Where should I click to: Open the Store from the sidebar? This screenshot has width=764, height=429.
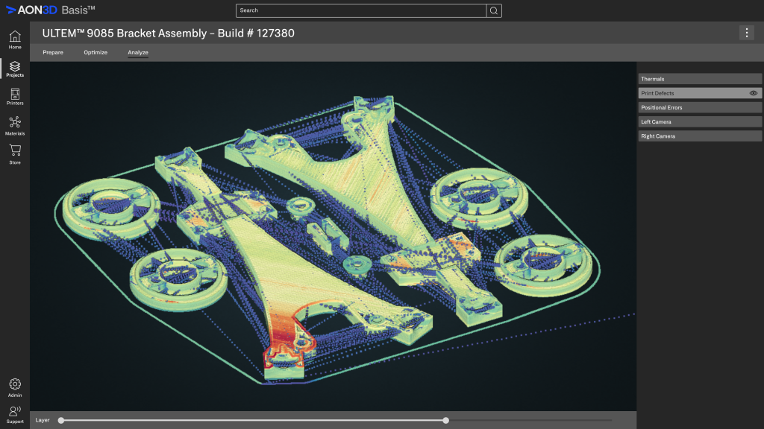click(14, 153)
